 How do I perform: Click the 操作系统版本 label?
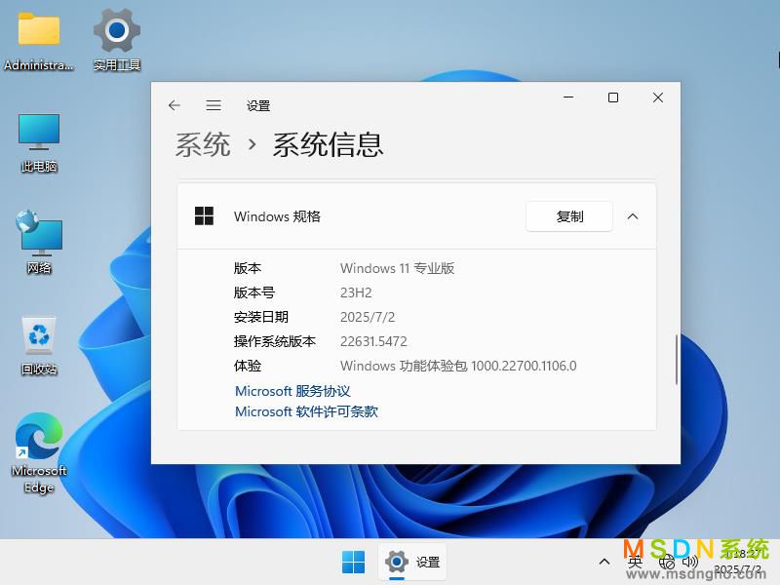275,341
